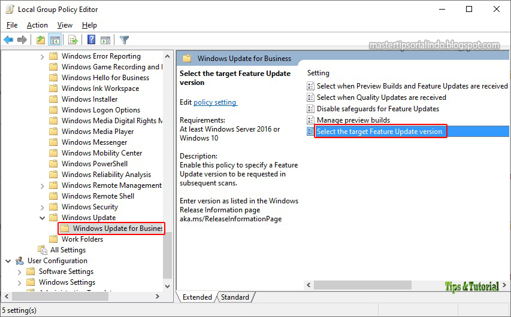Screen dimensions: 511x317
Task: Click the policy icon beside Manage preview builds
Action: [x=310, y=120]
